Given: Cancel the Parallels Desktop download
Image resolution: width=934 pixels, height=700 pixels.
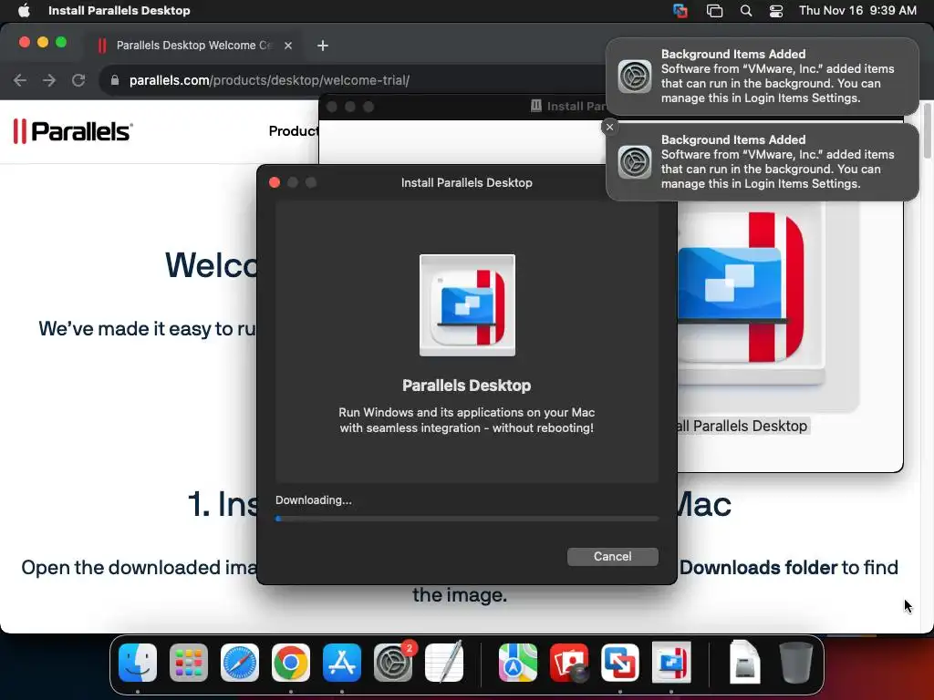Looking at the screenshot, I should pyautogui.click(x=612, y=557).
